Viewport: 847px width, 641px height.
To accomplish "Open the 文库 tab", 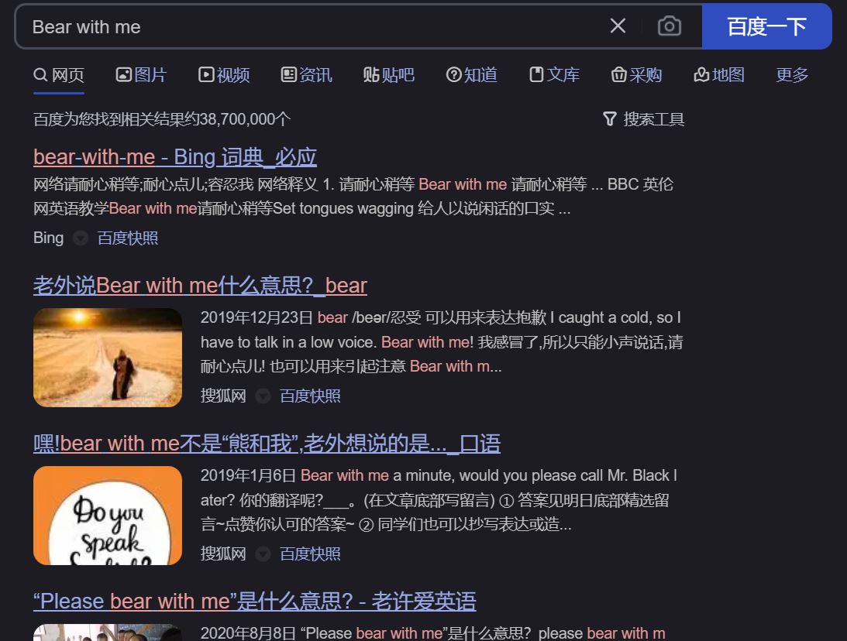I will coord(555,74).
